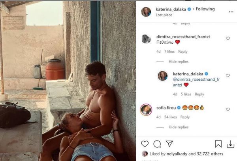Open comments with the speech bubble icon
The width and height of the screenshot is (237, 161).
tap(157, 144)
